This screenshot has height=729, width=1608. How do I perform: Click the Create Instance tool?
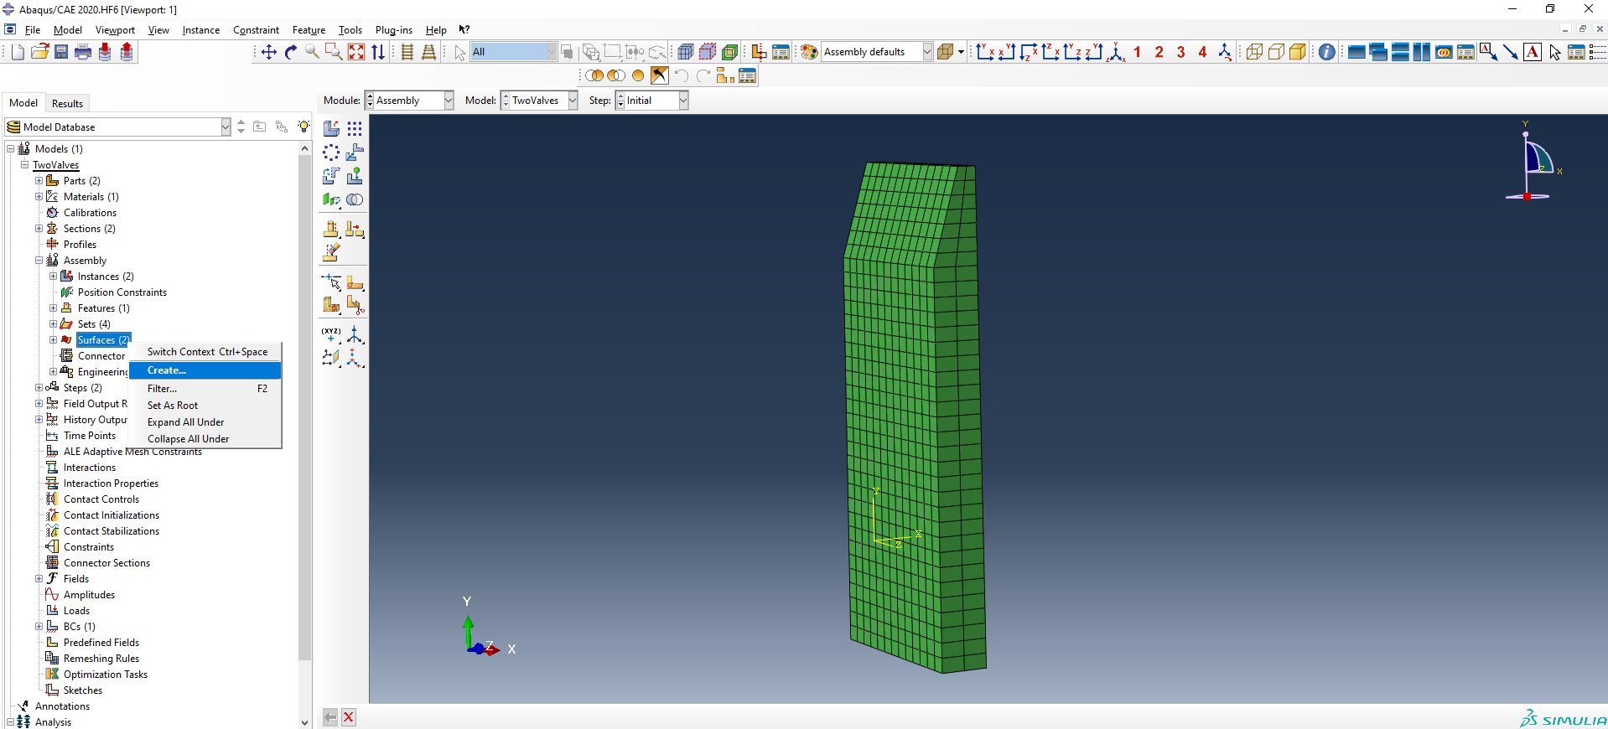point(331,129)
